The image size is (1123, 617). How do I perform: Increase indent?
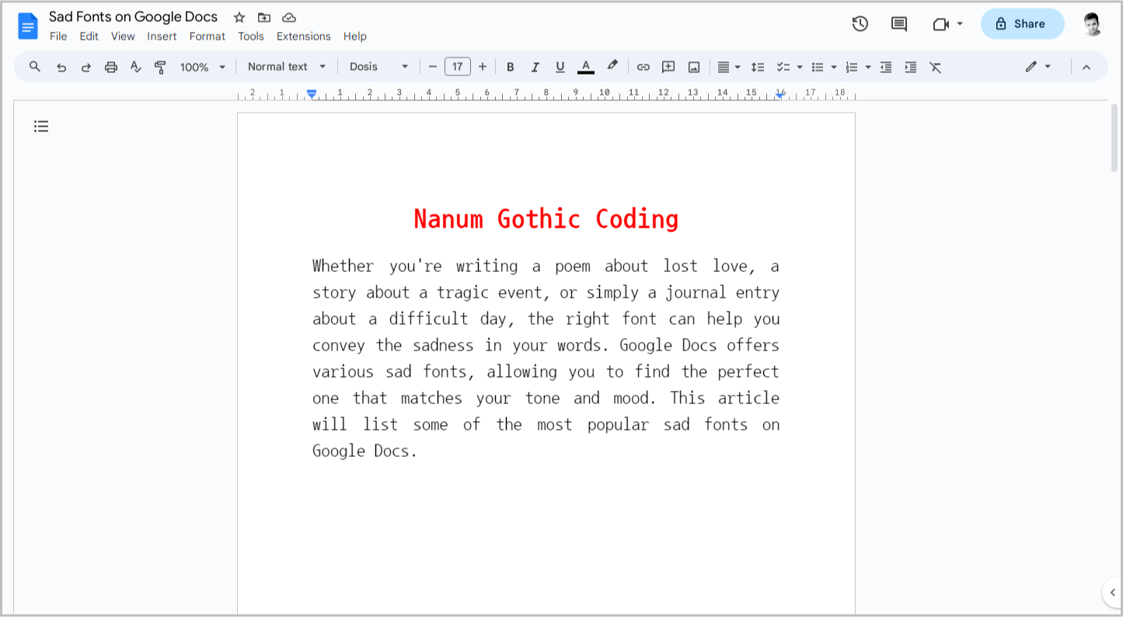coord(911,68)
